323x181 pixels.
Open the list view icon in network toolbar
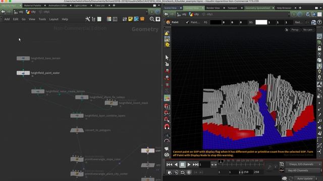pyautogui.click(x=99, y=19)
